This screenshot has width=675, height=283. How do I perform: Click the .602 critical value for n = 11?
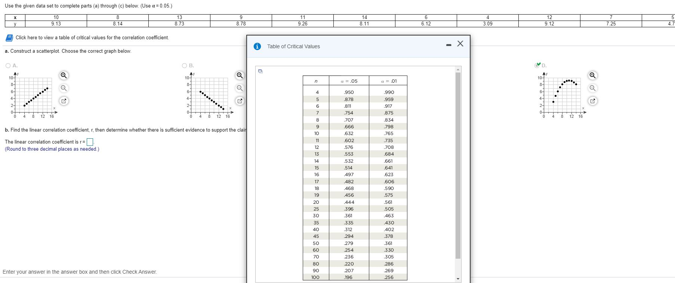(x=349, y=141)
